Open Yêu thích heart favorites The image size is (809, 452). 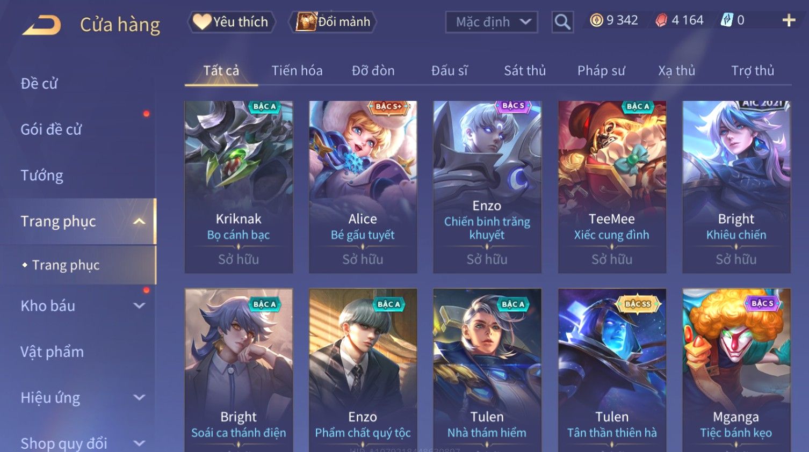pos(232,22)
